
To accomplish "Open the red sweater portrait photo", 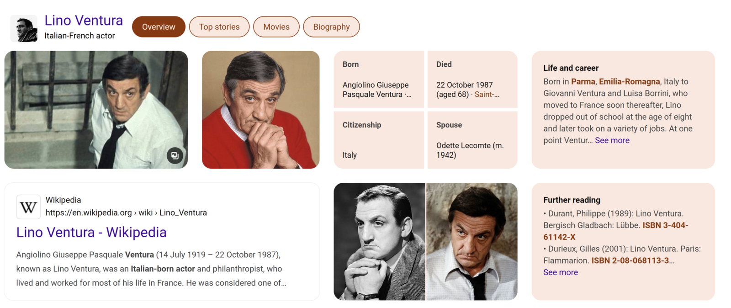I will coord(260,110).
